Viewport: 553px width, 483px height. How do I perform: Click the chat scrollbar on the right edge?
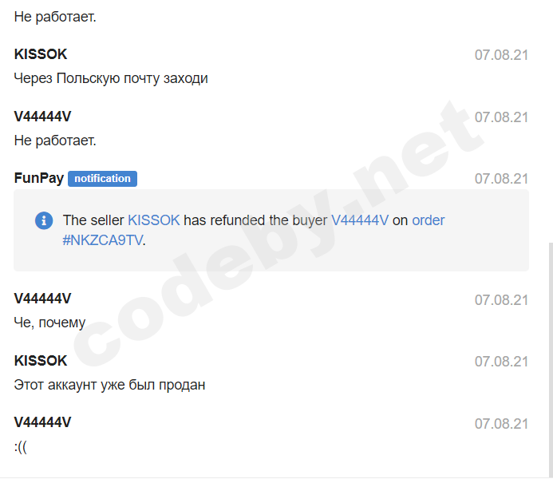[551, 360]
